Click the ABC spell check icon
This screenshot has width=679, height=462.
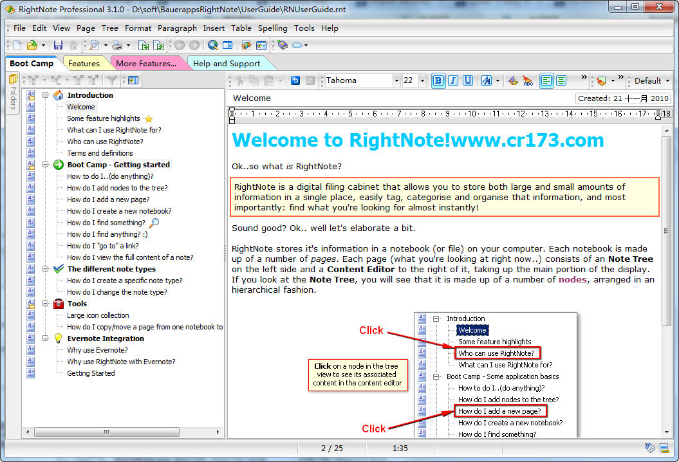click(528, 80)
